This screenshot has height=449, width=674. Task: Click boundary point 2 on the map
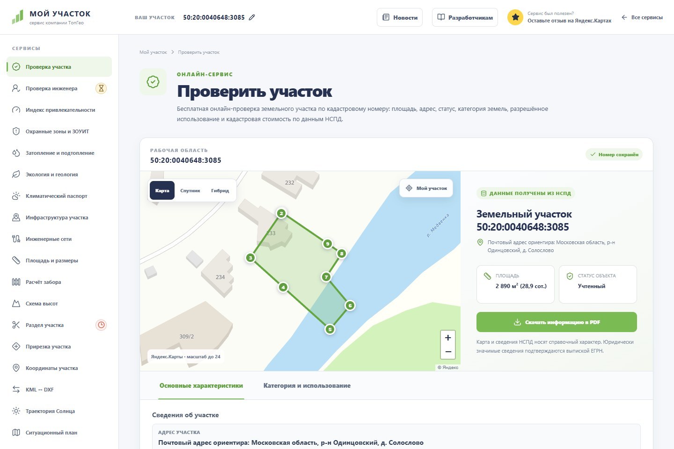[x=281, y=213]
